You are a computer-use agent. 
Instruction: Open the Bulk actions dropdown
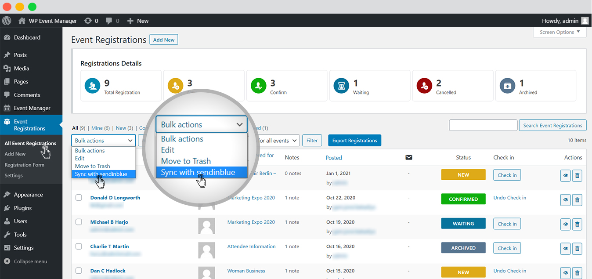pos(104,141)
